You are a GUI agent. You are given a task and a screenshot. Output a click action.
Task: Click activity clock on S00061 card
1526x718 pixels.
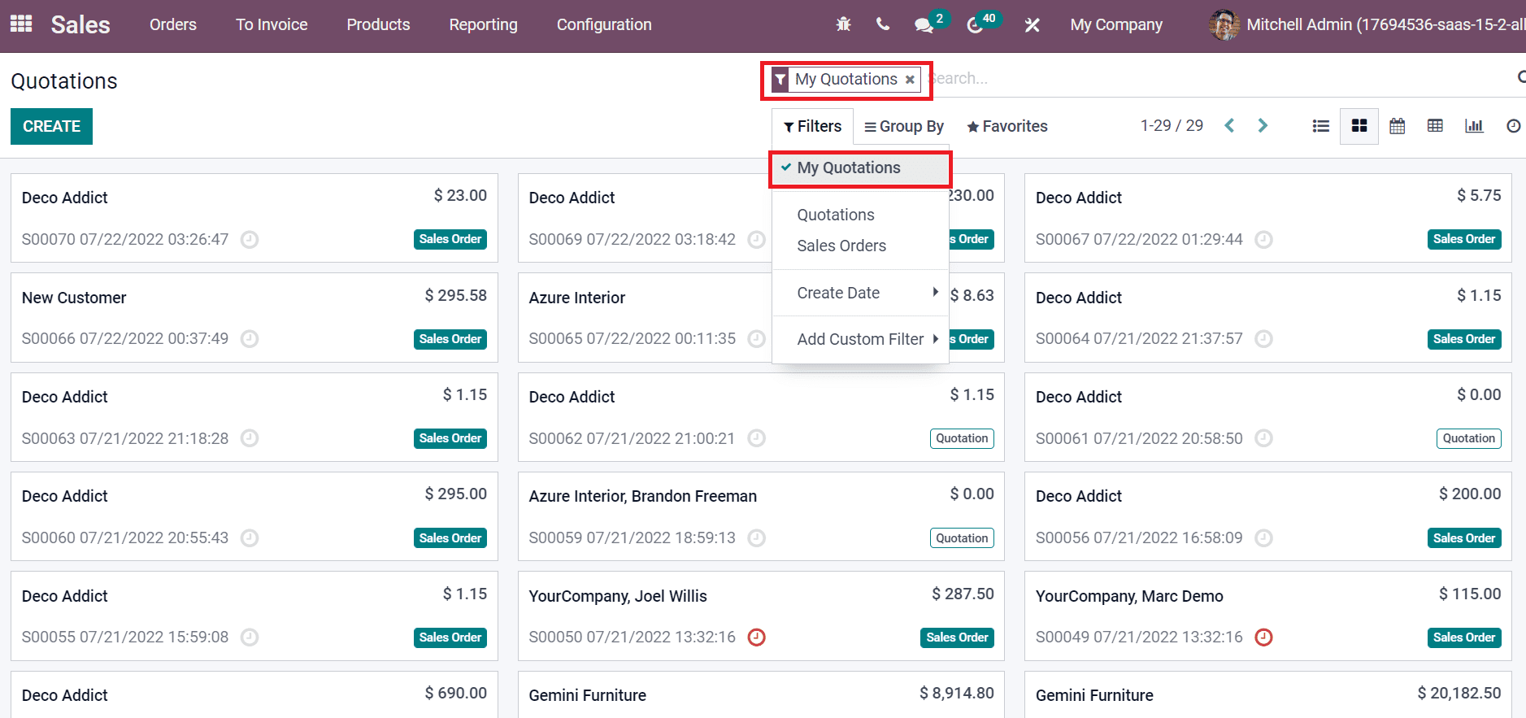tap(1263, 438)
